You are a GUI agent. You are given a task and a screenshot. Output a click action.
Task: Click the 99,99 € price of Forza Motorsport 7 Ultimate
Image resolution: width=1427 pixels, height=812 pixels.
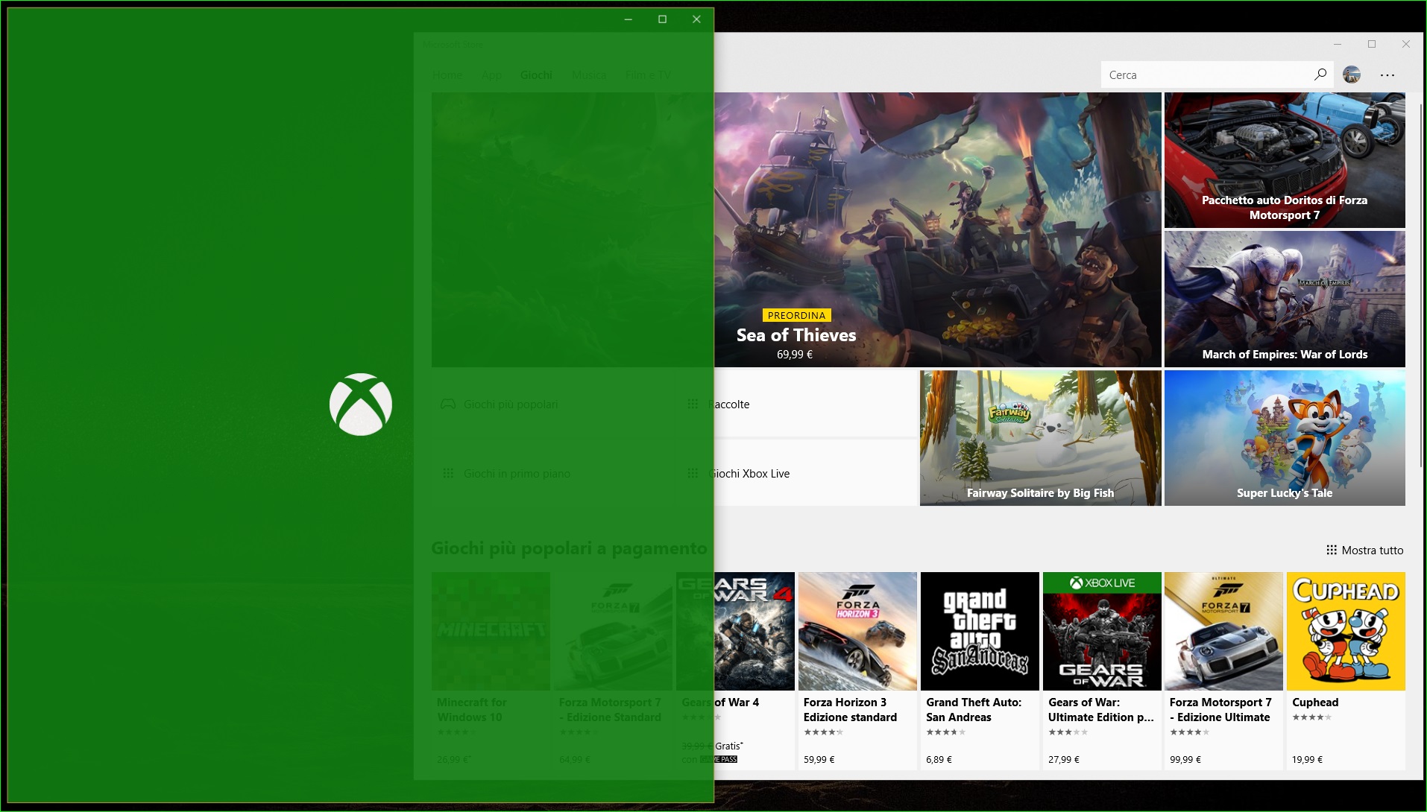click(x=1185, y=760)
